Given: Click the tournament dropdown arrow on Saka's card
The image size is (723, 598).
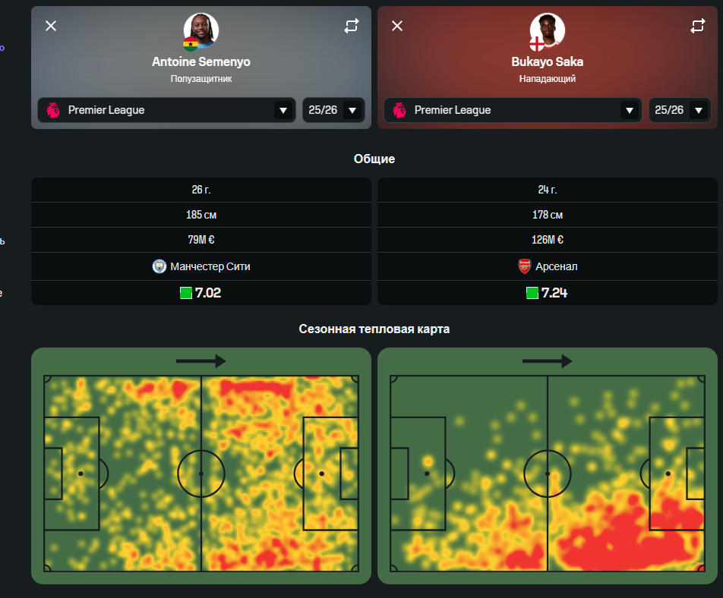Looking at the screenshot, I should click(x=630, y=111).
